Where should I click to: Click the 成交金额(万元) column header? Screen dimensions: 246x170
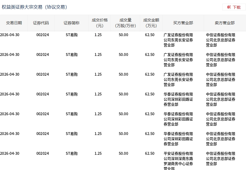coord(151,23)
